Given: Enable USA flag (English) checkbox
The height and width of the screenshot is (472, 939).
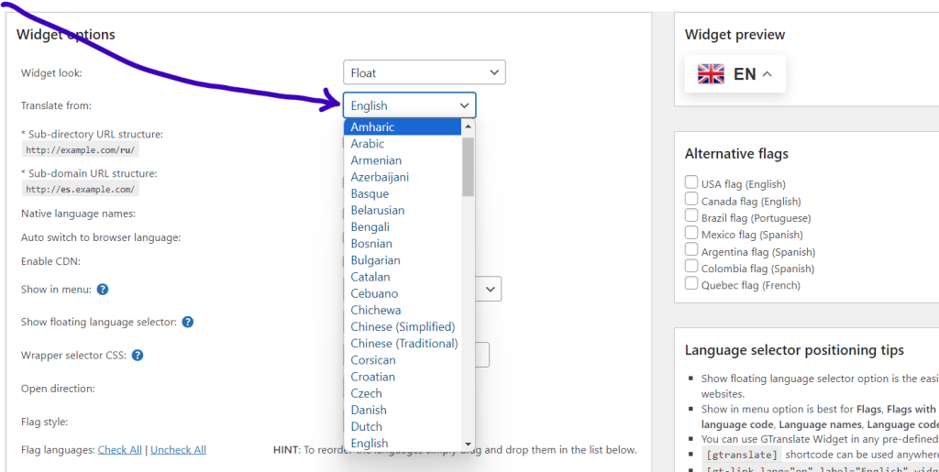Looking at the screenshot, I should coord(691,182).
